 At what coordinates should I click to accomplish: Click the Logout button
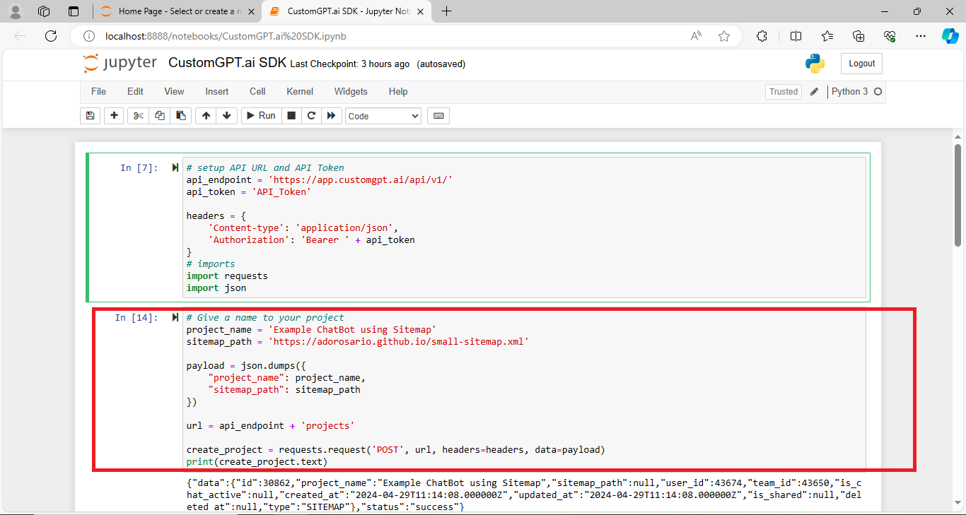(861, 63)
